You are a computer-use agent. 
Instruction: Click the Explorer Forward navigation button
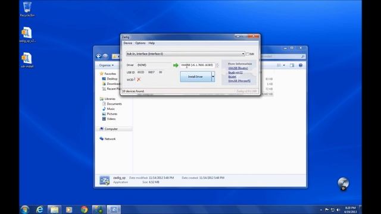[x=105, y=56]
